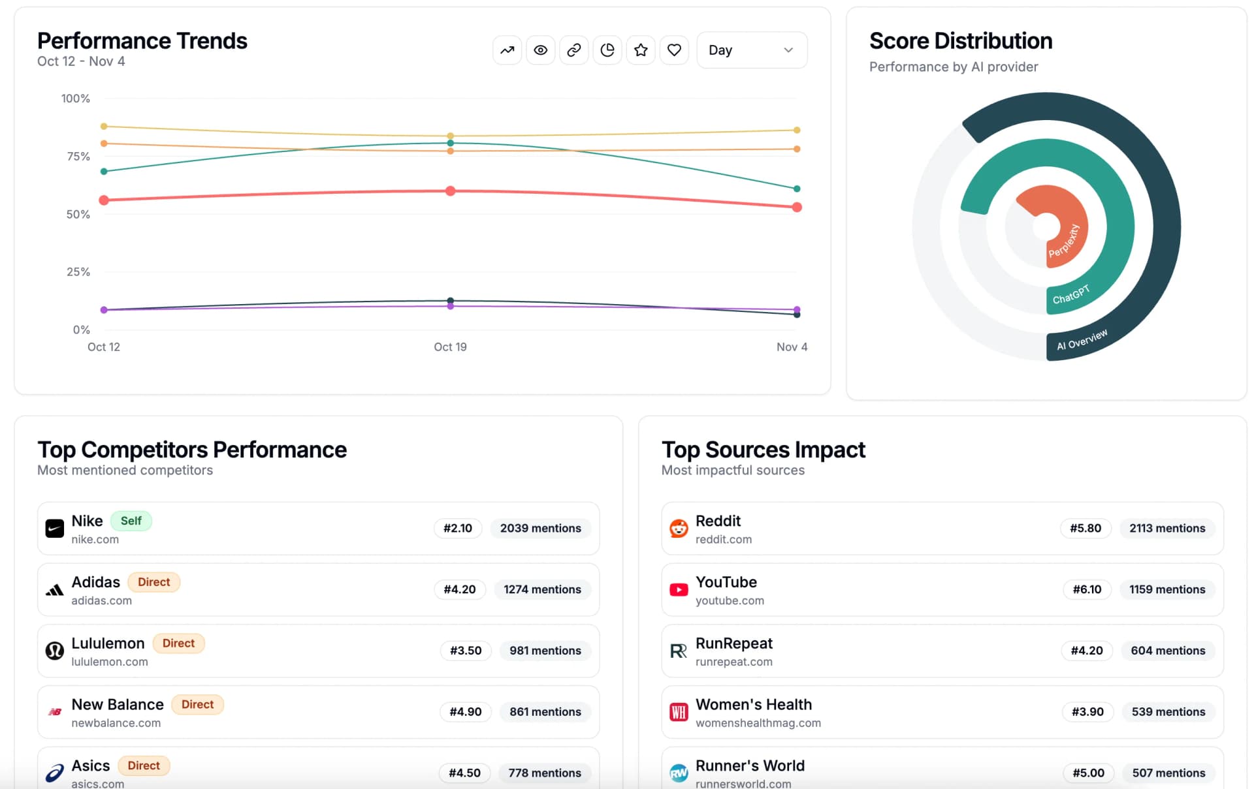Click the 2113 mentions pill for Reddit
Image resolution: width=1254 pixels, height=789 pixels.
pos(1167,529)
